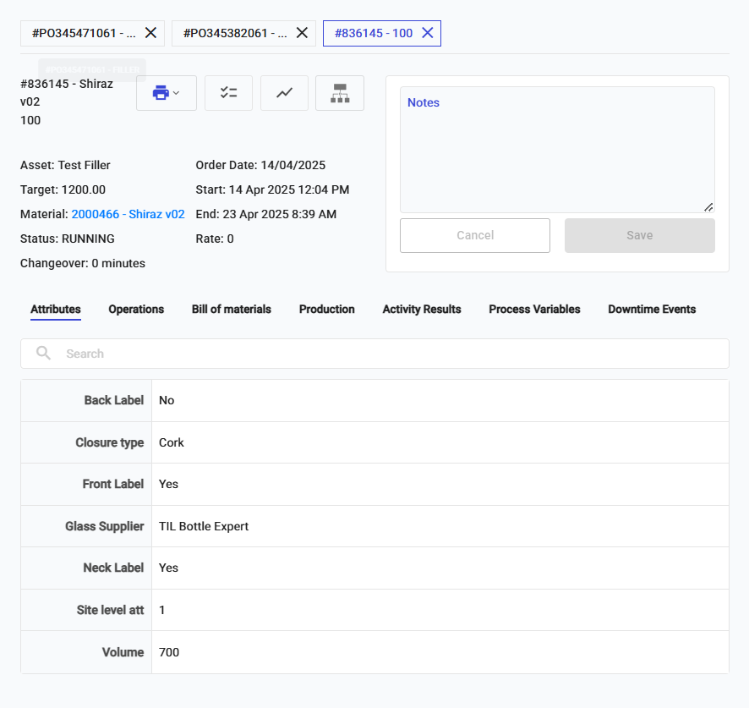The width and height of the screenshot is (749, 708).
Task: Open the printer options dropdown
Action: [x=166, y=93]
